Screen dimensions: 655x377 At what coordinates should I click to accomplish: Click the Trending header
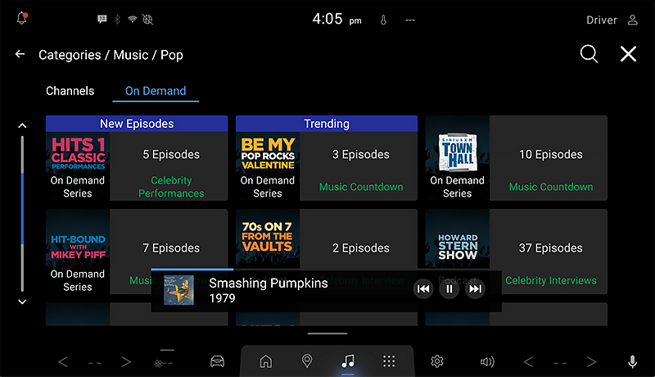click(327, 124)
